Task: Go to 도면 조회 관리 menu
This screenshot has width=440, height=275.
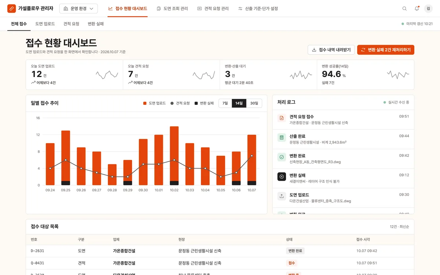Action: pyautogui.click(x=172, y=8)
